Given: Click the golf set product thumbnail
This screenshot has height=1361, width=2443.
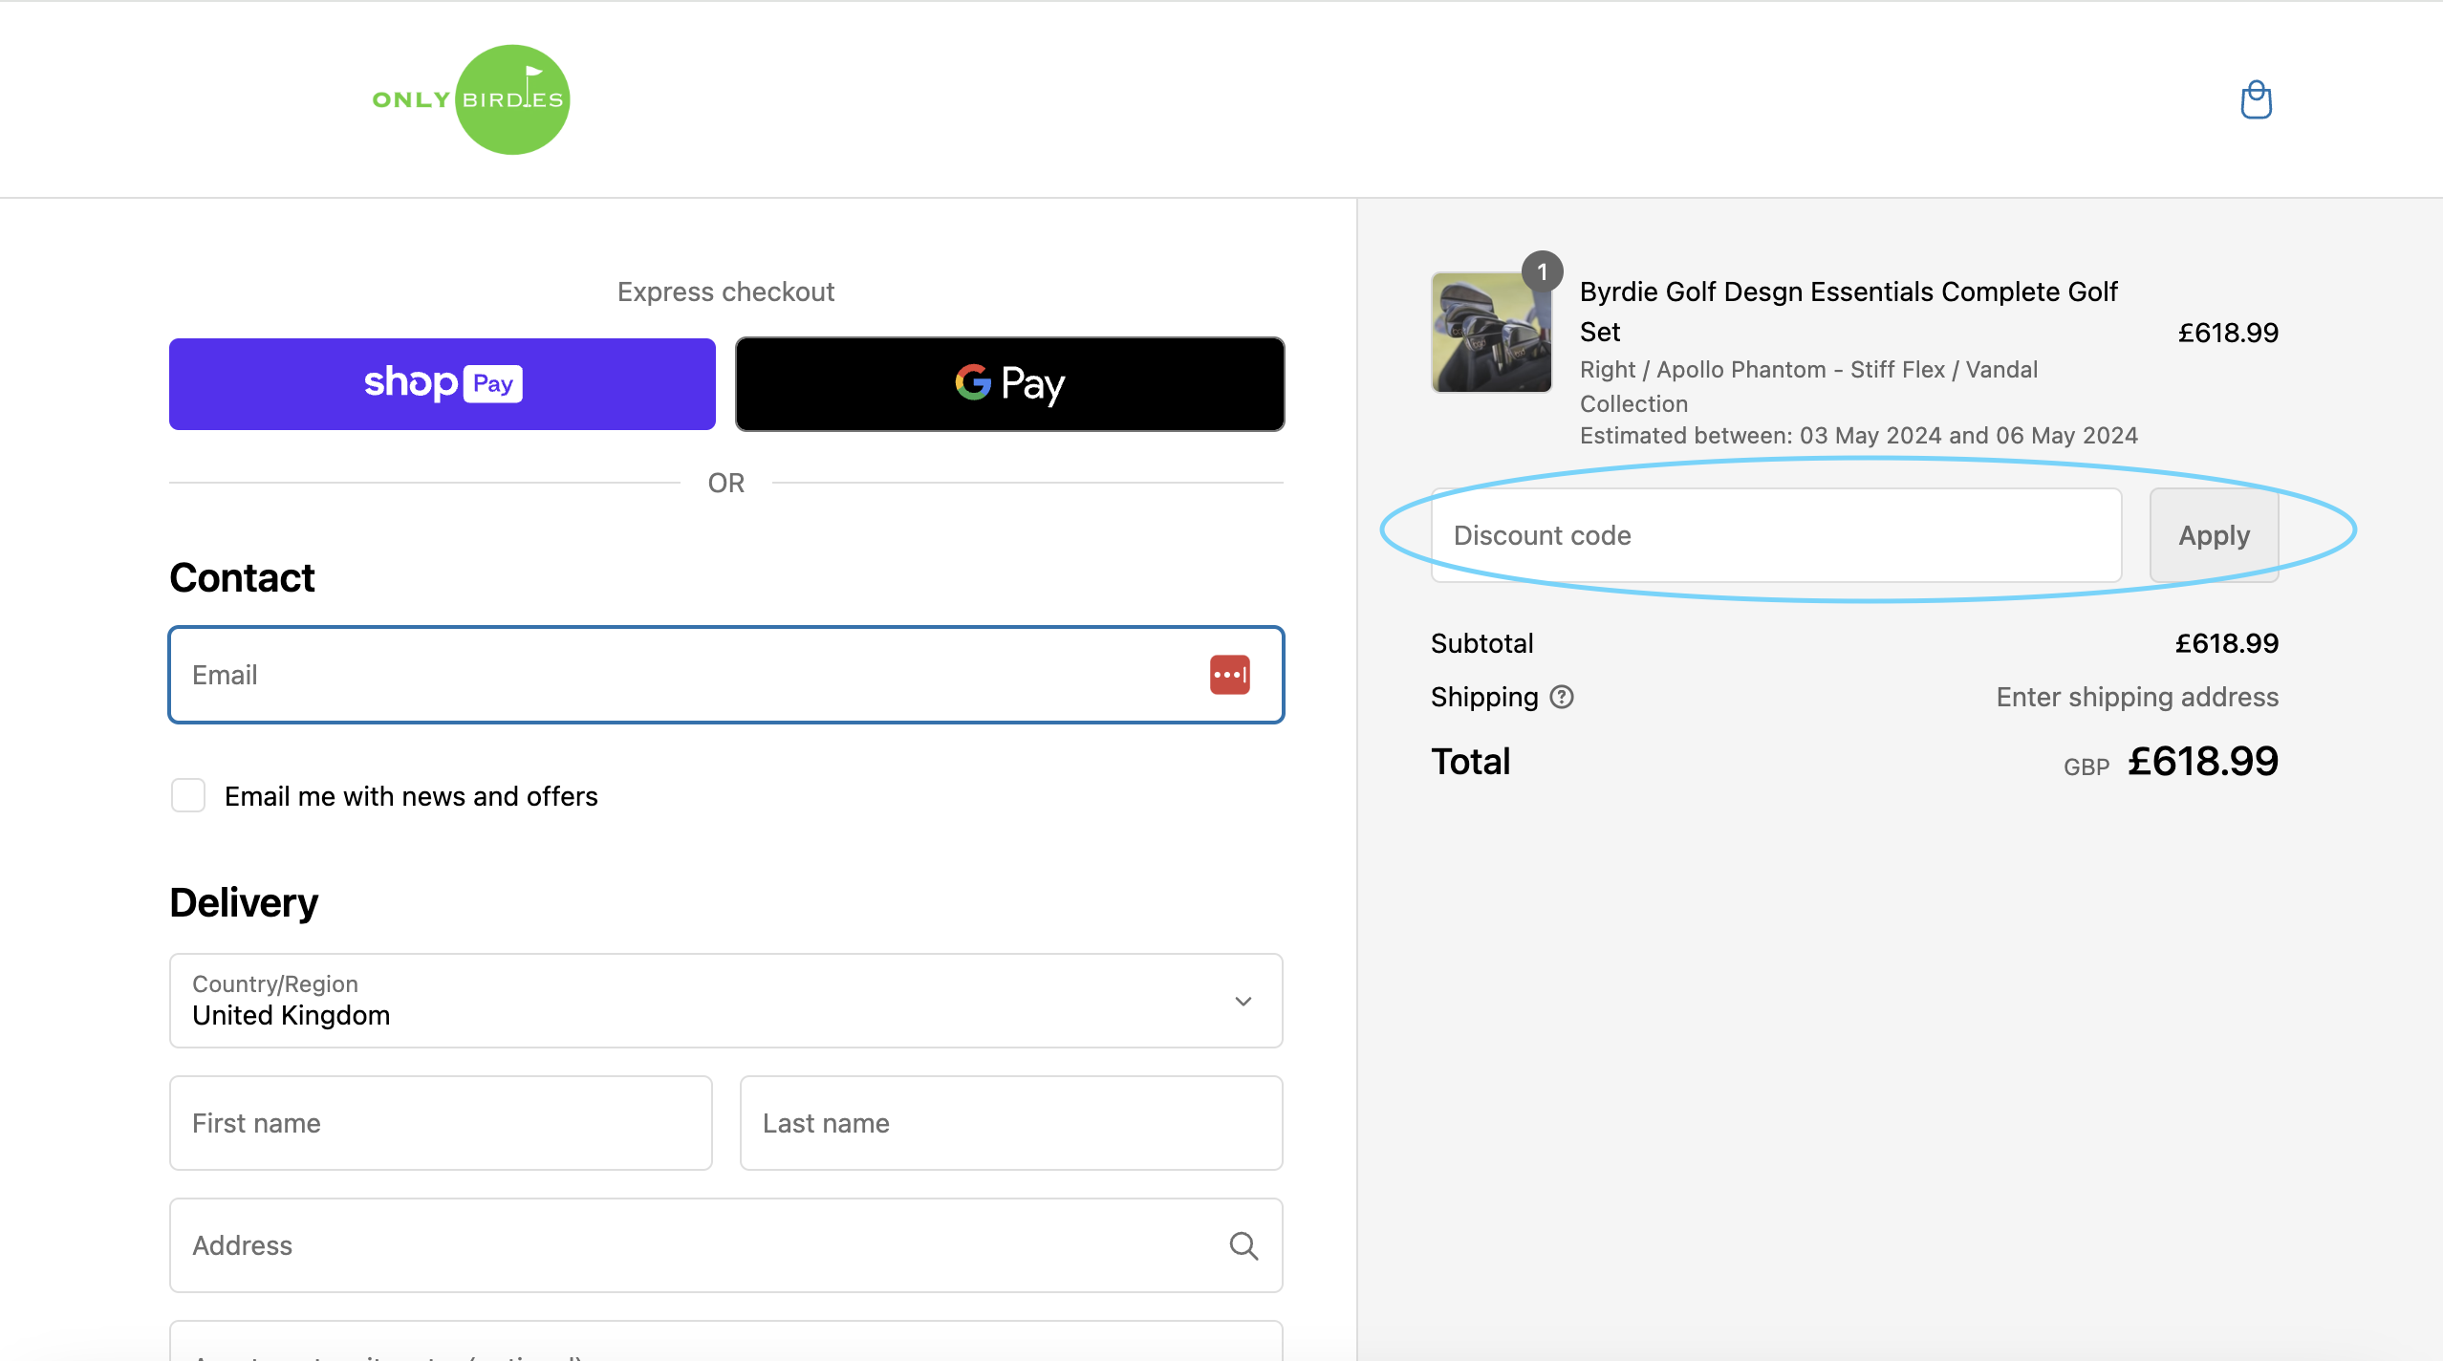Looking at the screenshot, I should pyautogui.click(x=1489, y=330).
